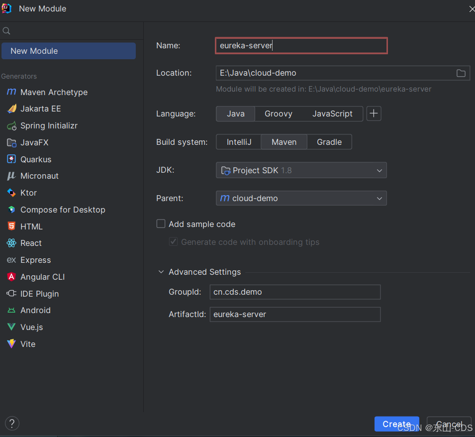
Task: Click the Angular CLI red icon
Action: (11, 277)
